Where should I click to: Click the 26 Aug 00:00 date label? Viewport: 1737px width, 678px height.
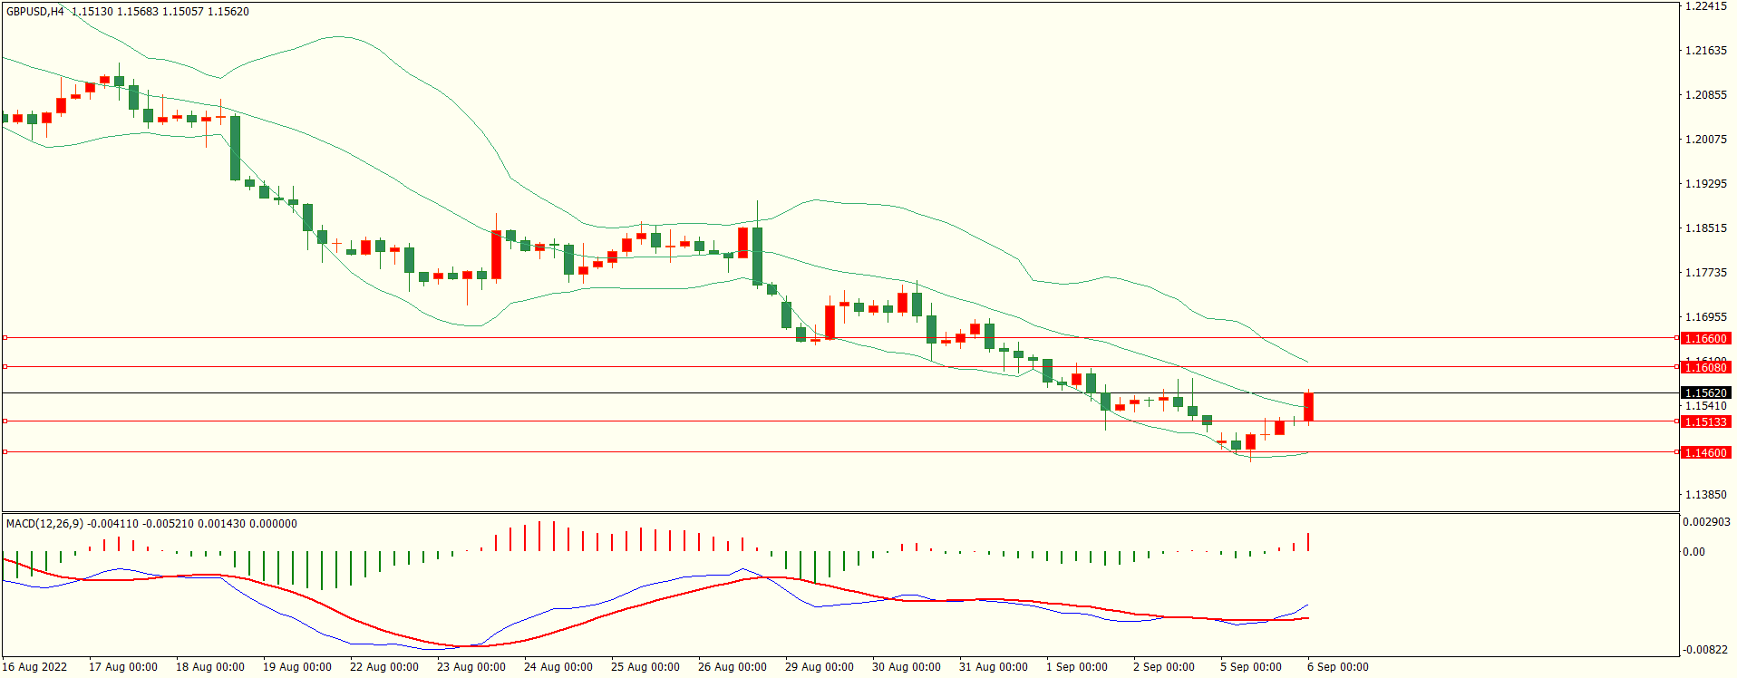[x=733, y=667]
